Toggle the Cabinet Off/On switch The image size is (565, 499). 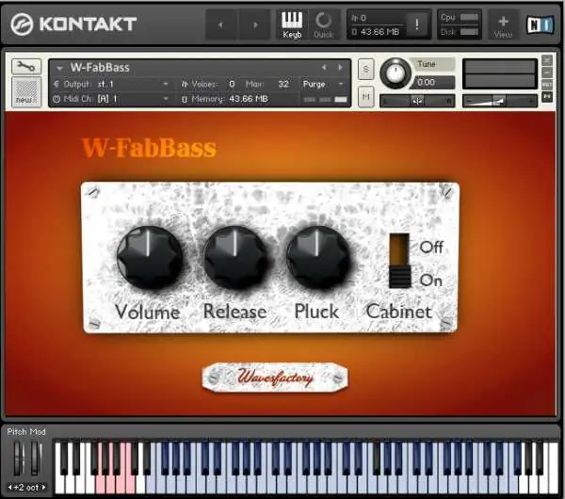click(x=399, y=261)
